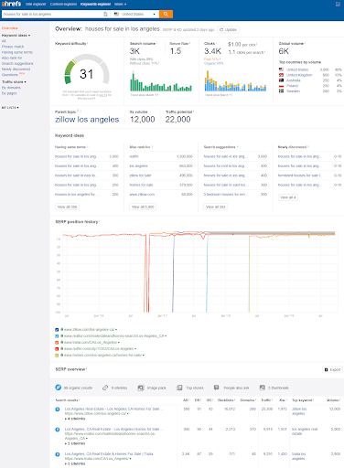Open By domains in the sidebar

[x=11, y=88]
